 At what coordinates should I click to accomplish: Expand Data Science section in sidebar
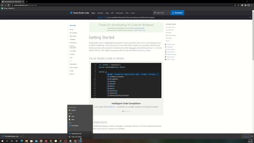click(73, 68)
